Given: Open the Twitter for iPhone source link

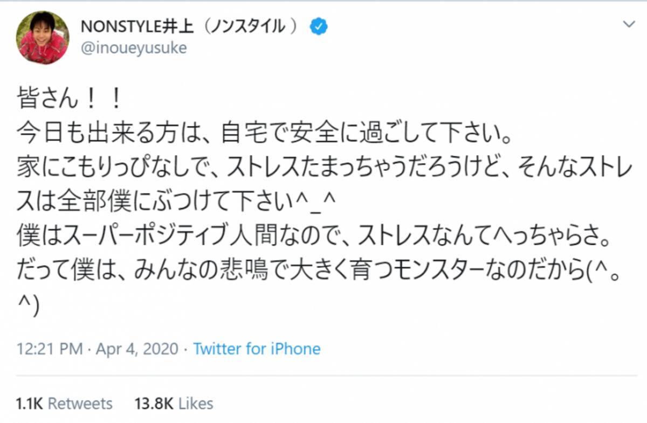Looking at the screenshot, I should tap(257, 349).
